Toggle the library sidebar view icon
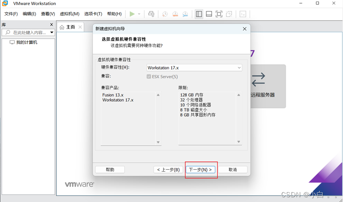 (x=199, y=14)
